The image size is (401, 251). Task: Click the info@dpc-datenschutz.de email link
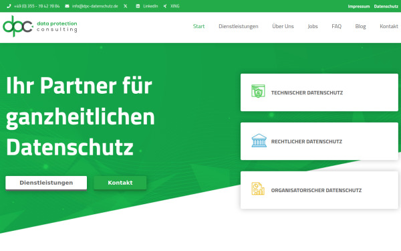[95, 6]
